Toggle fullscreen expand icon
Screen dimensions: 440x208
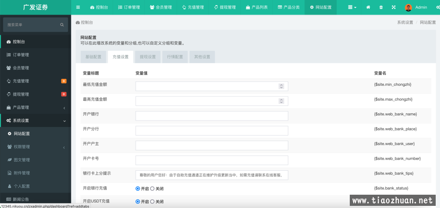point(394,7)
